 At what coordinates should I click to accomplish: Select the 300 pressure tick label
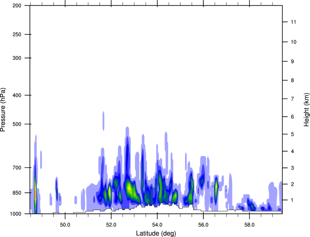tap(17, 58)
